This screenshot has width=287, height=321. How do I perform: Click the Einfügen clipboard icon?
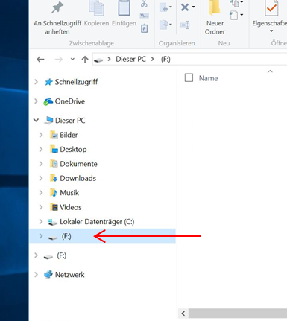click(124, 8)
